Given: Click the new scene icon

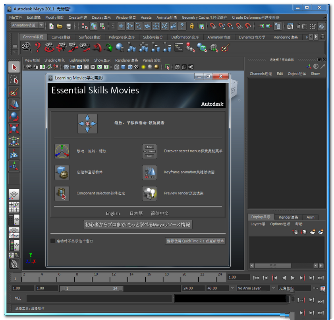Looking at the screenshot, I should [51, 26].
